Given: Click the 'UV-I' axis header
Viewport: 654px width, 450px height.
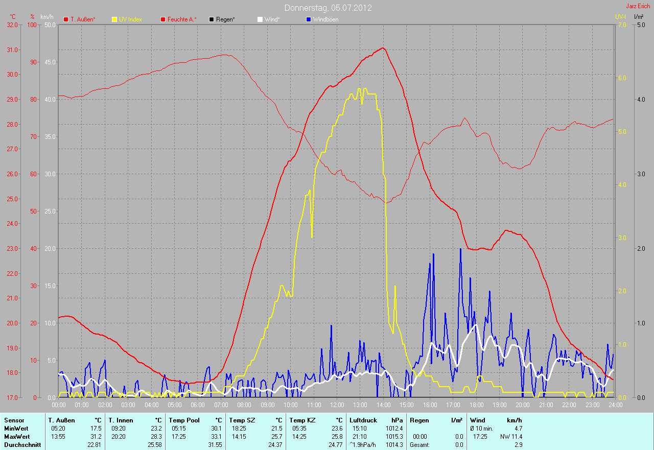Looking at the screenshot, I should click(x=620, y=17).
